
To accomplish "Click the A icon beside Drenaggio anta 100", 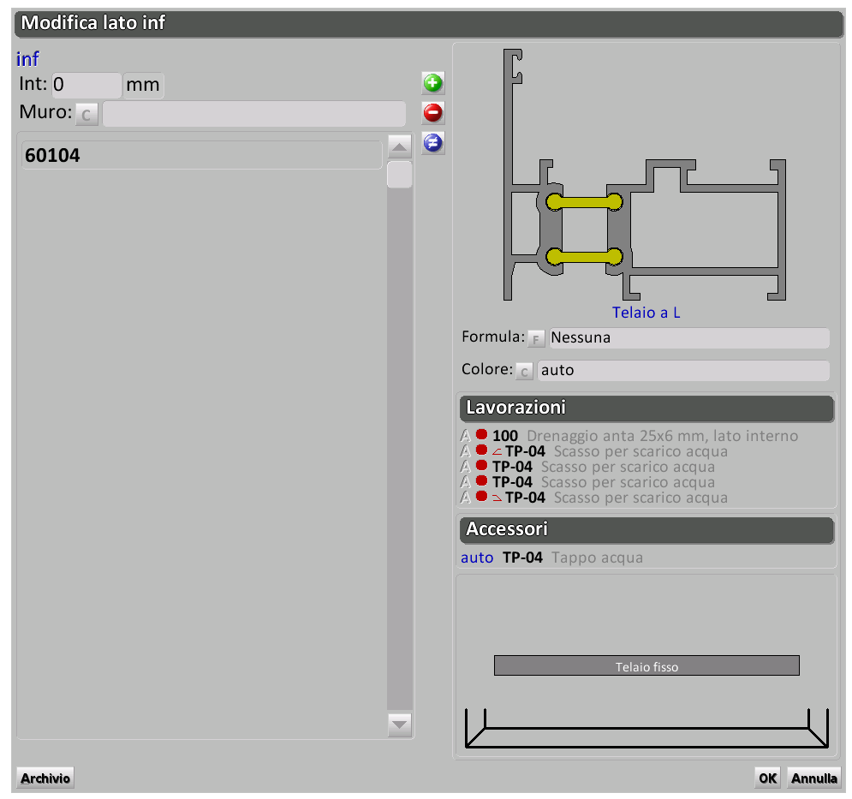I will (466, 436).
